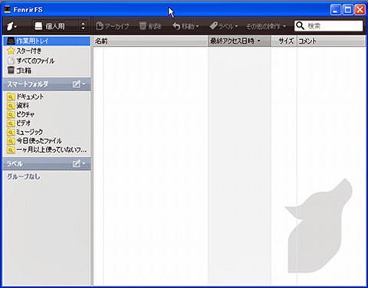This screenshot has width=368, height=288.
Task: Open the ピクチャ smart folder
Action: pyautogui.click(x=47, y=114)
